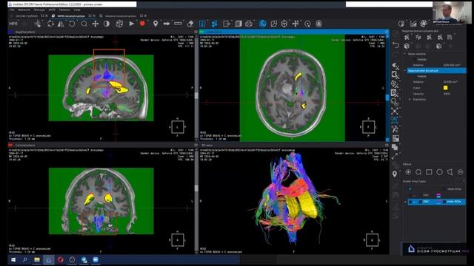Click the blue sphere tool icon

(x=263, y=24)
